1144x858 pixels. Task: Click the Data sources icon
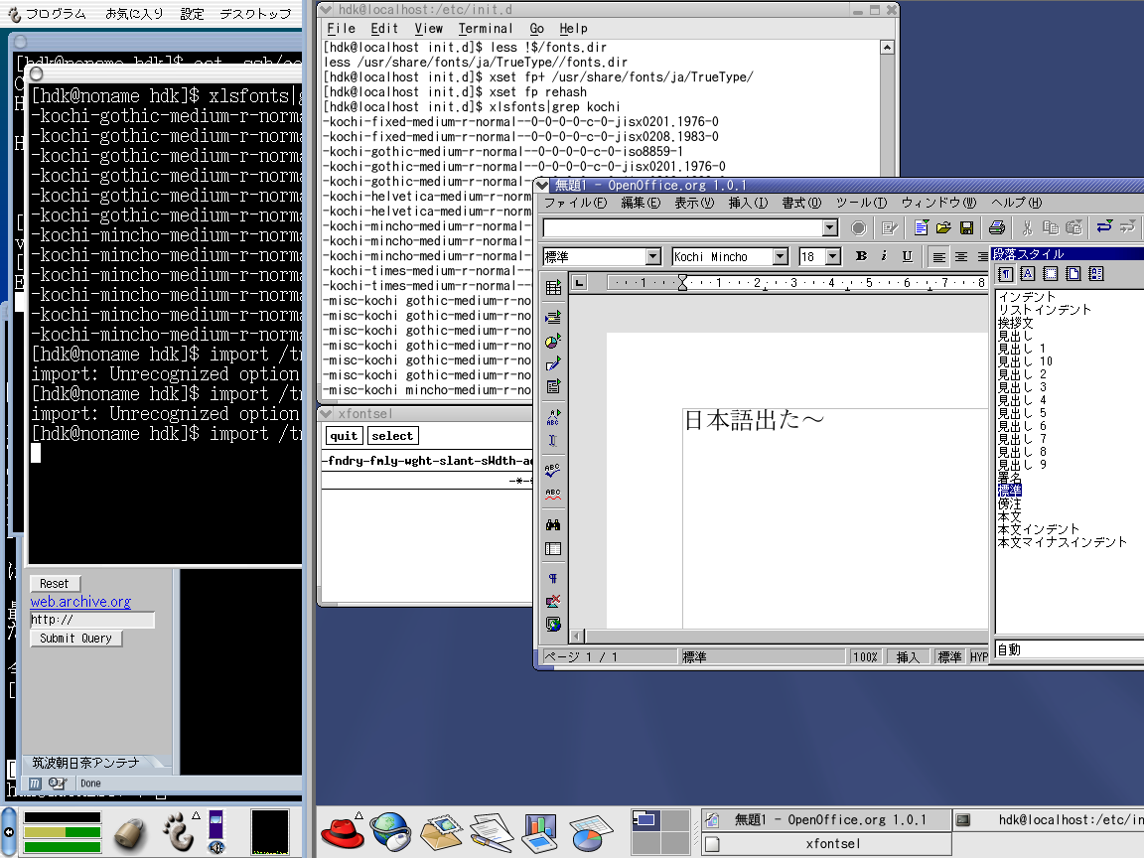pyautogui.click(x=553, y=548)
